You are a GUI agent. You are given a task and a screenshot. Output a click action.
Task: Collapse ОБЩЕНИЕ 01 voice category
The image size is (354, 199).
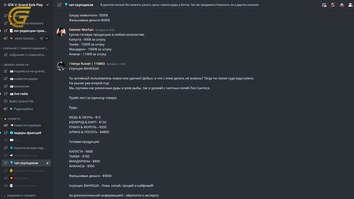18,196
